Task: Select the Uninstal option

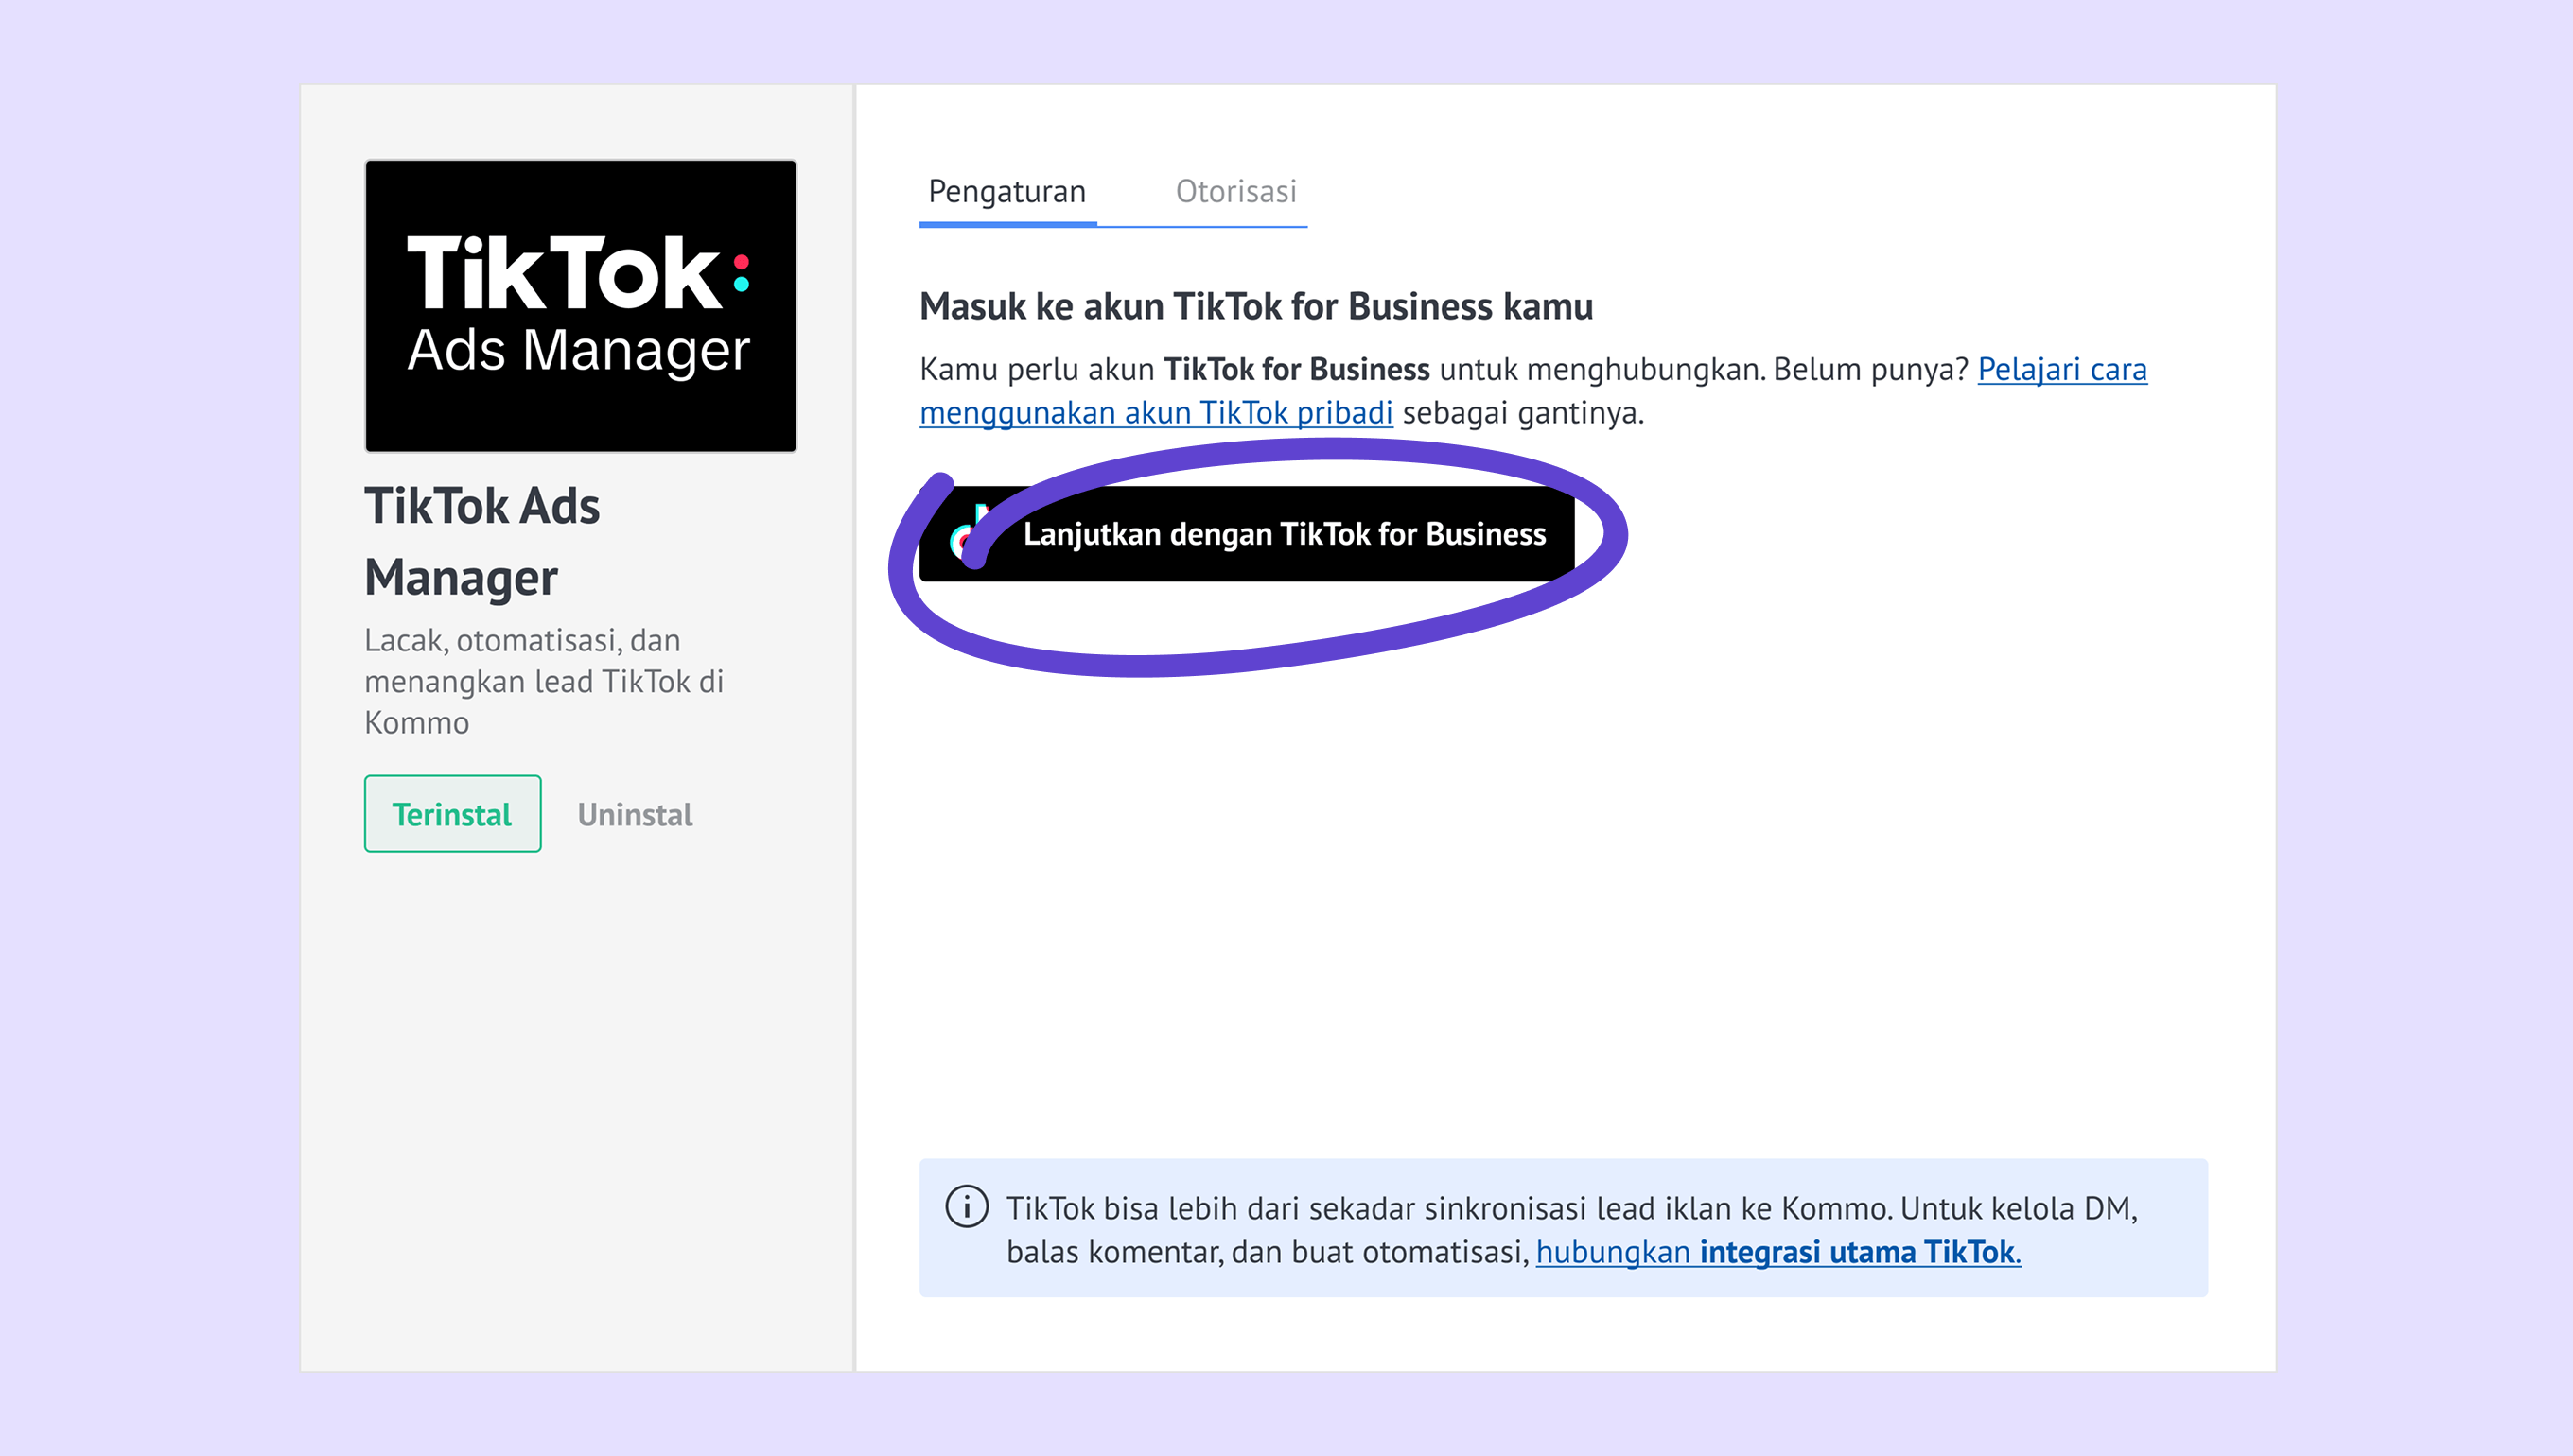Action: pyautogui.click(x=634, y=814)
